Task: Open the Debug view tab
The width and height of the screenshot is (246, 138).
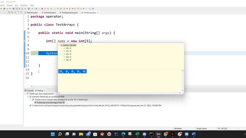Action: [39, 90]
